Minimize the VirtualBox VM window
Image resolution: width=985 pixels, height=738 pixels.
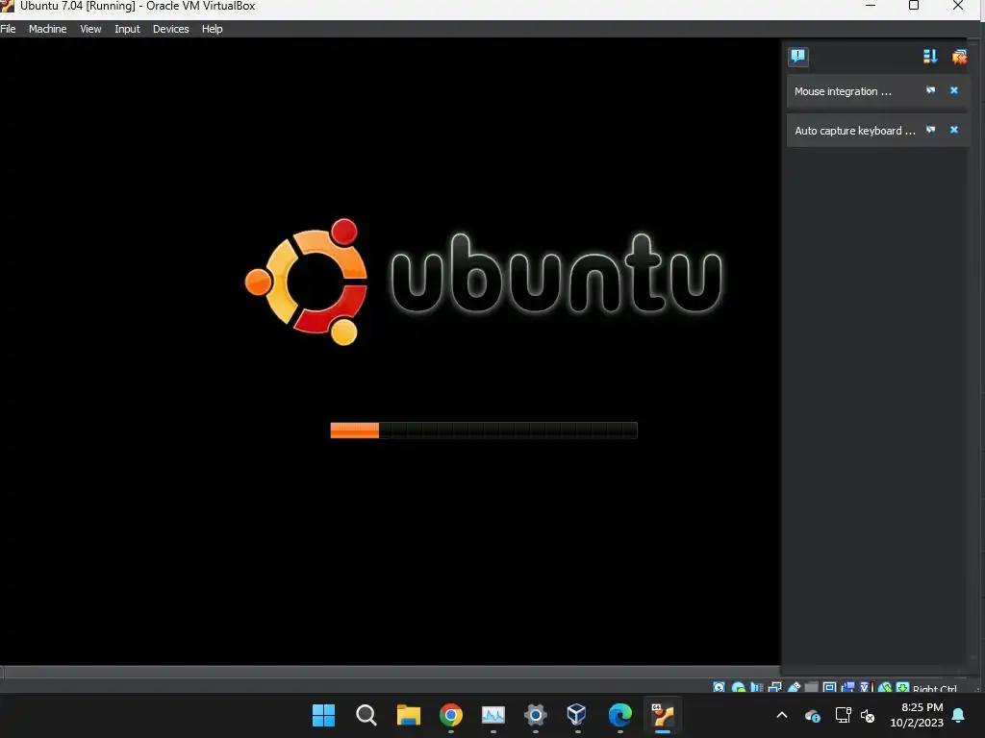871,6
